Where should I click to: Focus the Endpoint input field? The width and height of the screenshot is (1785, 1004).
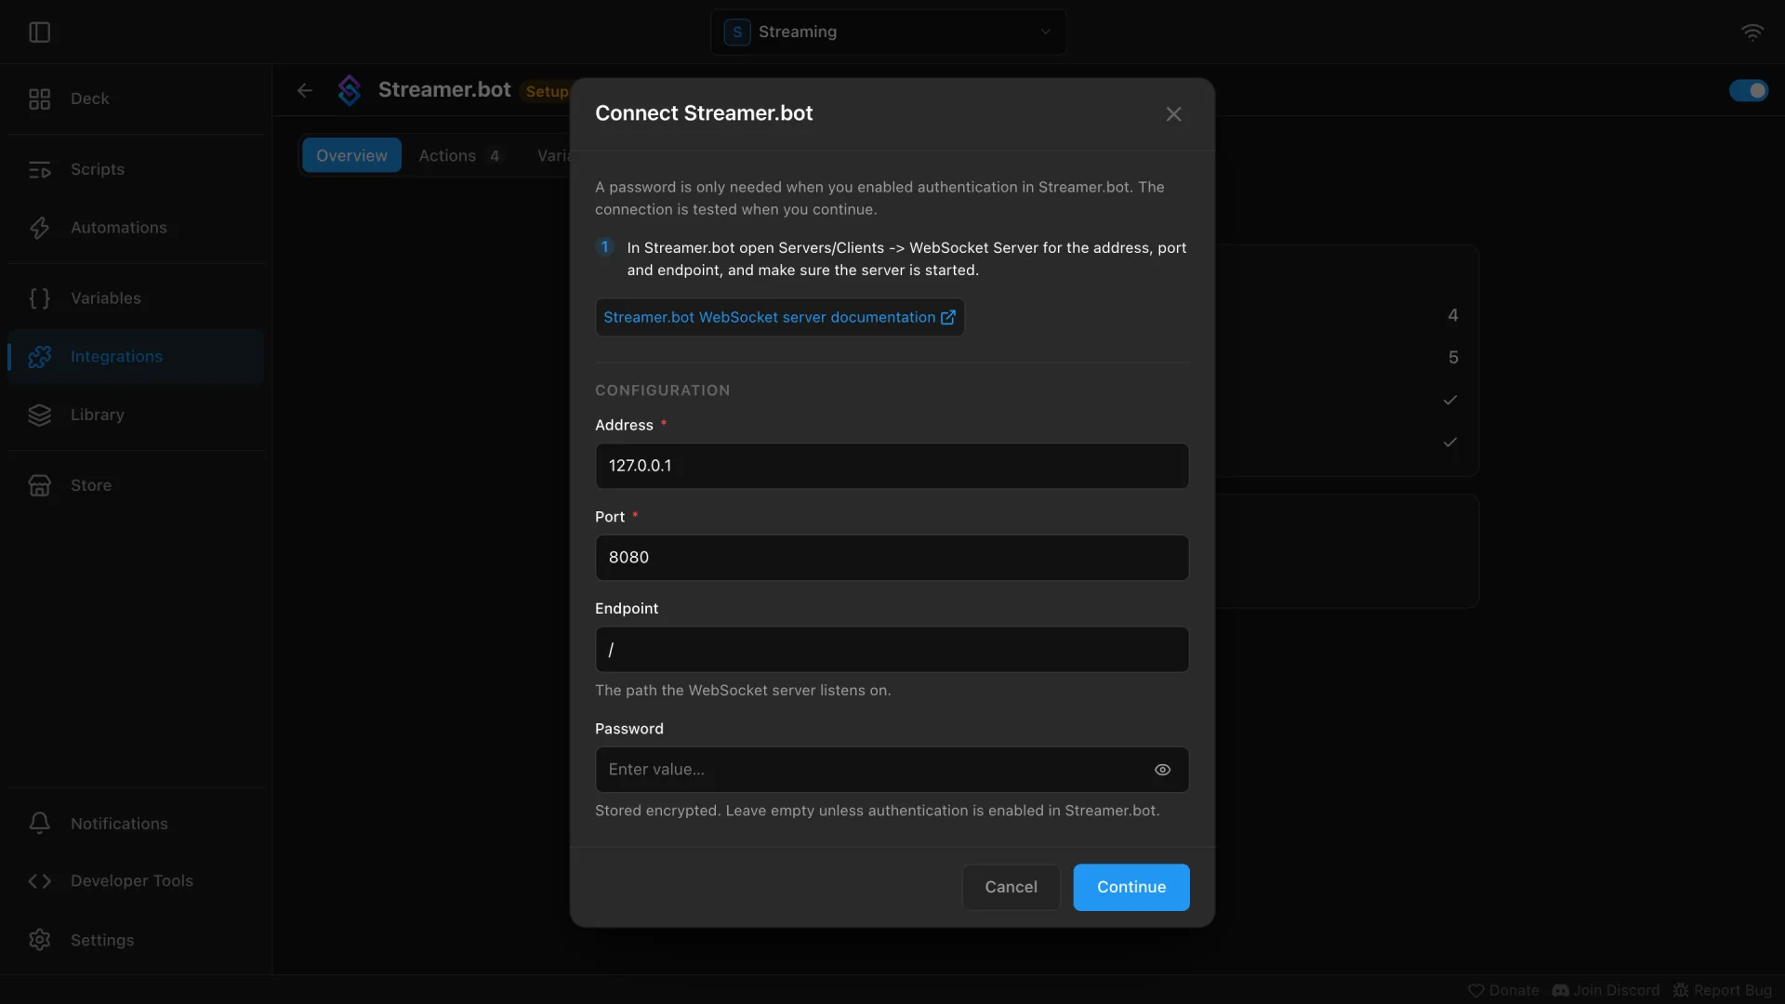pyautogui.click(x=892, y=650)
